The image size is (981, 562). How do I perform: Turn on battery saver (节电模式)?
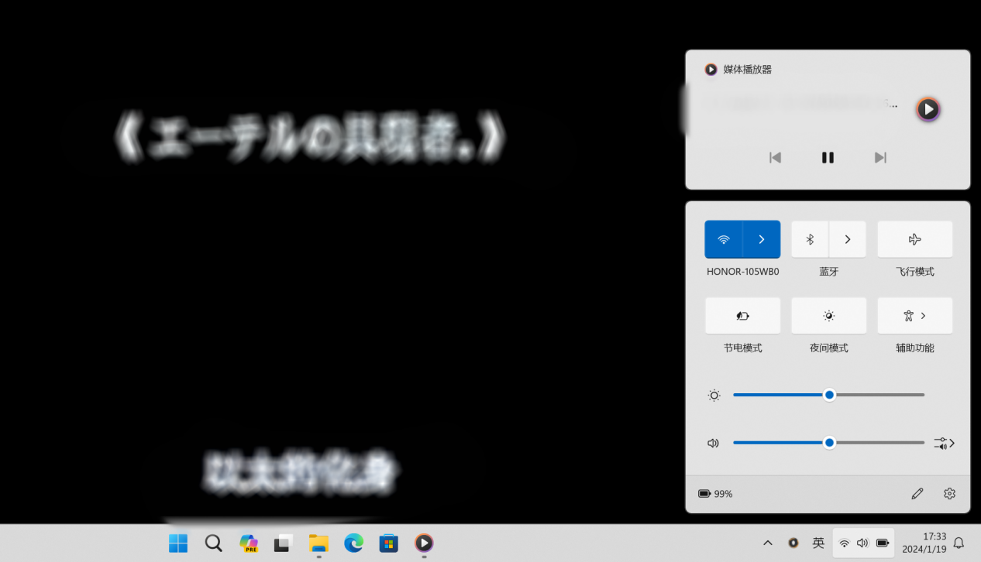742,316
